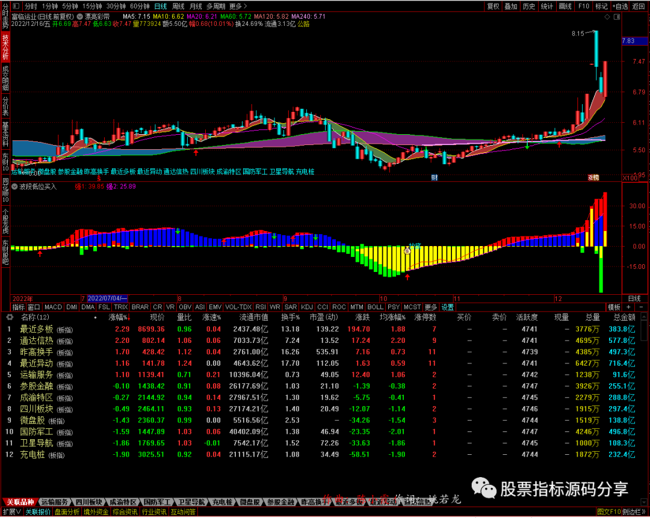Click the 窗口 button in indicator bar
650x518 pixels.
coord(34,307)
